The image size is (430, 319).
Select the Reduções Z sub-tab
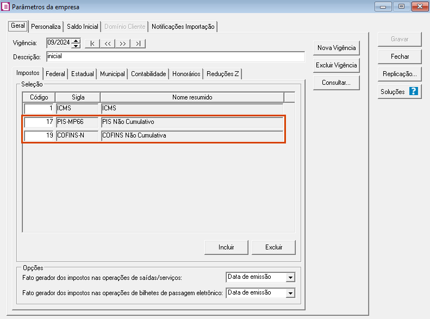pyautogui.click(x=223, y=74)
